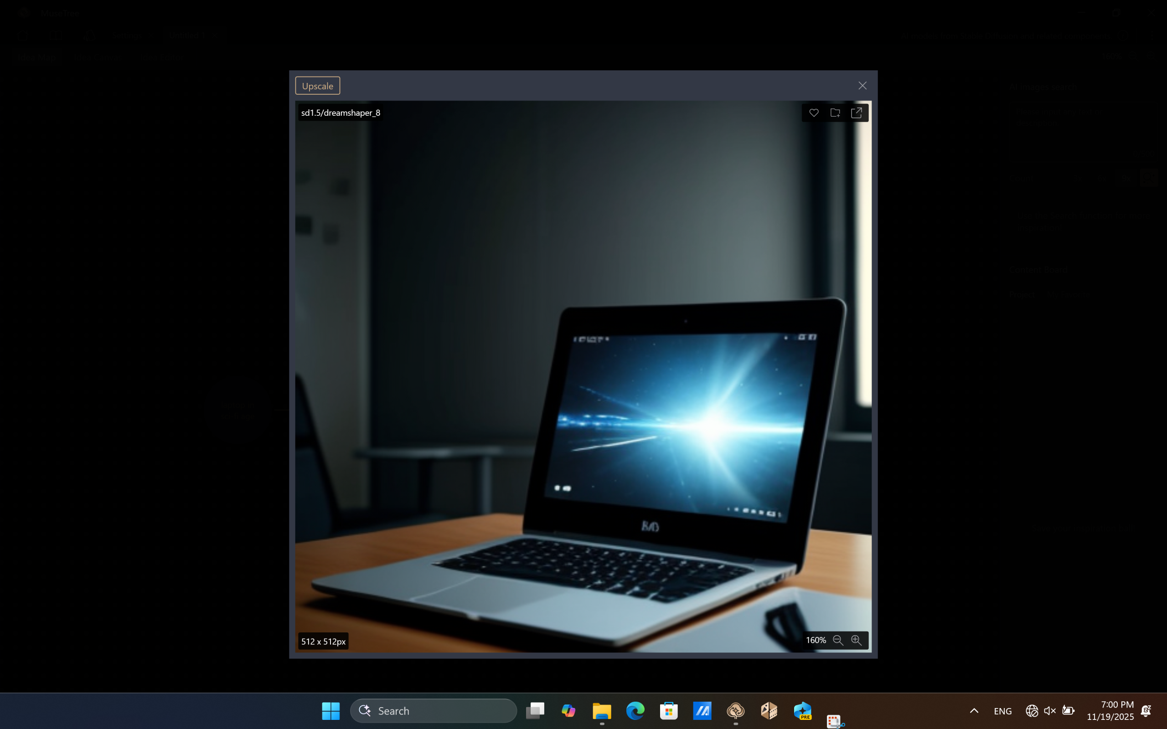Open Microsoft Store from taskbar

pos(669,711)
